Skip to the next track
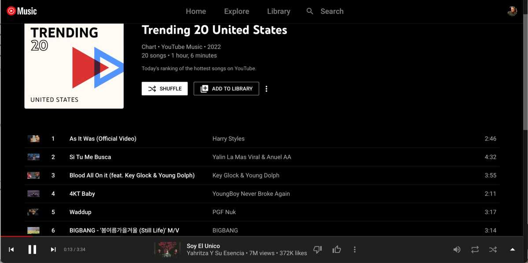The width and height of the screenshot is (528, 263). tap(53, 249)
